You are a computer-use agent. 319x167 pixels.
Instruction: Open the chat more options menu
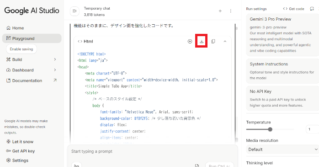[x=230, y=11]
